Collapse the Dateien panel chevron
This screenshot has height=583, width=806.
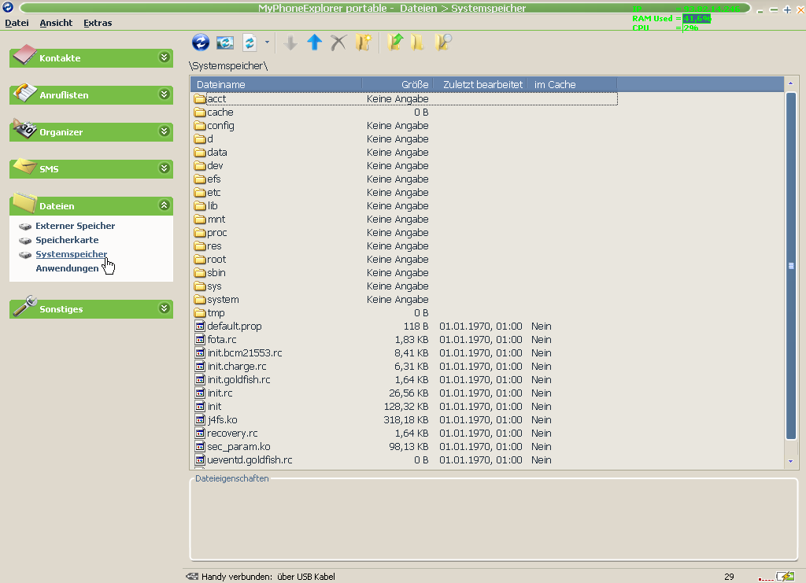click(x=164, y=205)
